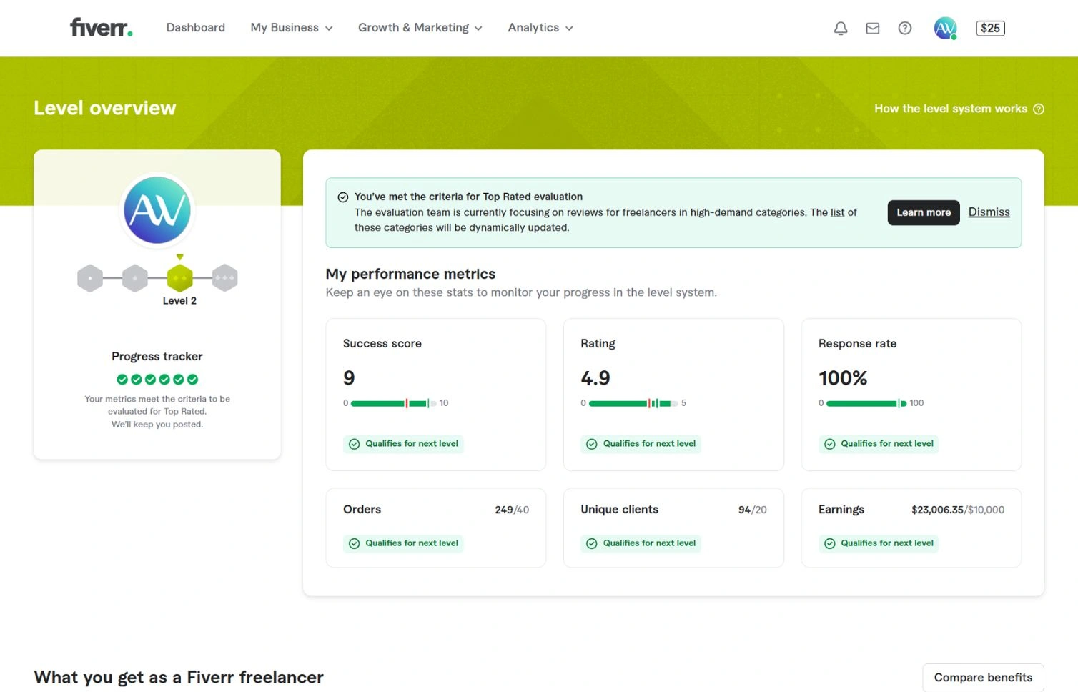This screenshot has width=1078, height=692.
Task: Select the second gray level hexagon
Action: [x=135, y=277]
